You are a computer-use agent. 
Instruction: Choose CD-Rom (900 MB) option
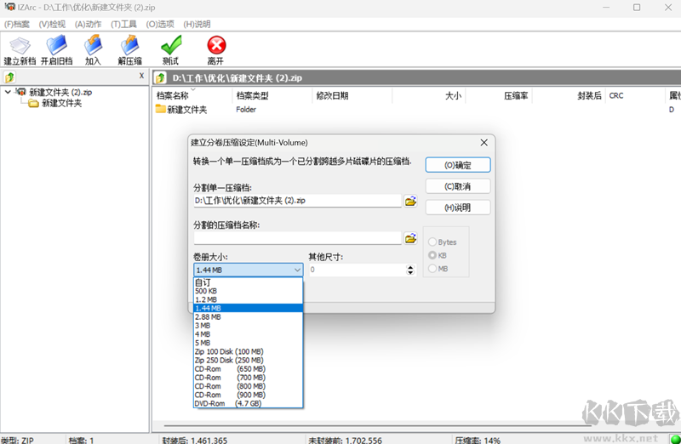click(x=248, y=395)
